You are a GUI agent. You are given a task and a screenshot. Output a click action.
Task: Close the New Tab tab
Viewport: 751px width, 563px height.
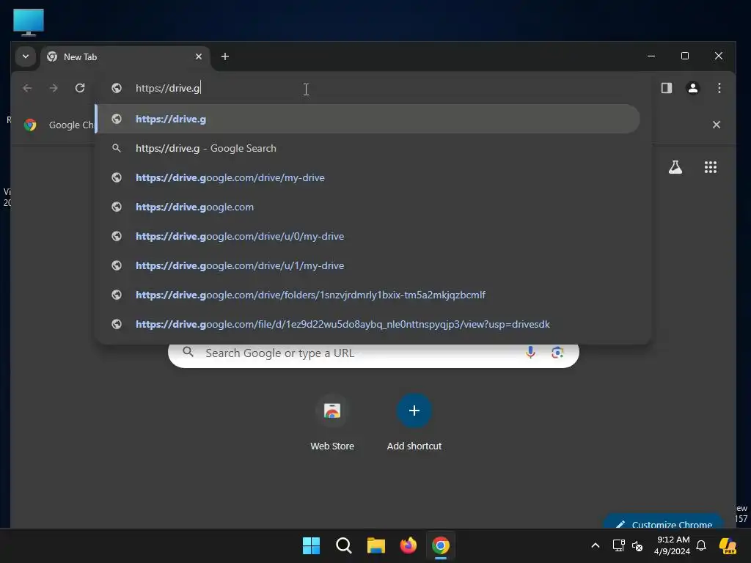[x=199, y=56]
